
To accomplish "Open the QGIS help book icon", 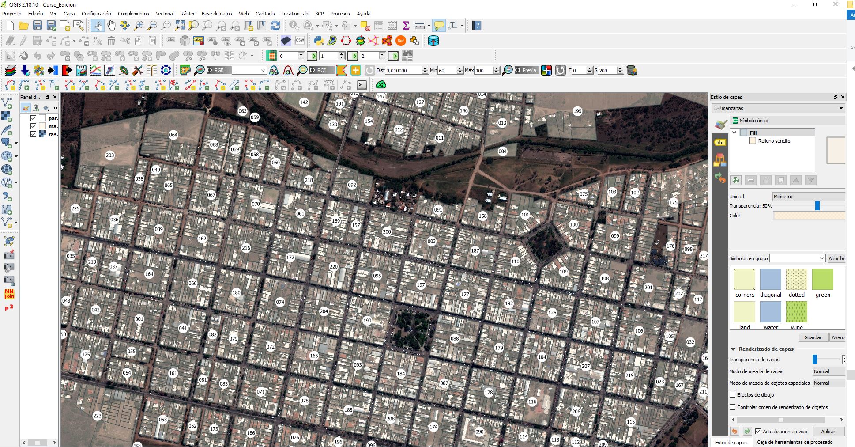I will click(477, 26).
